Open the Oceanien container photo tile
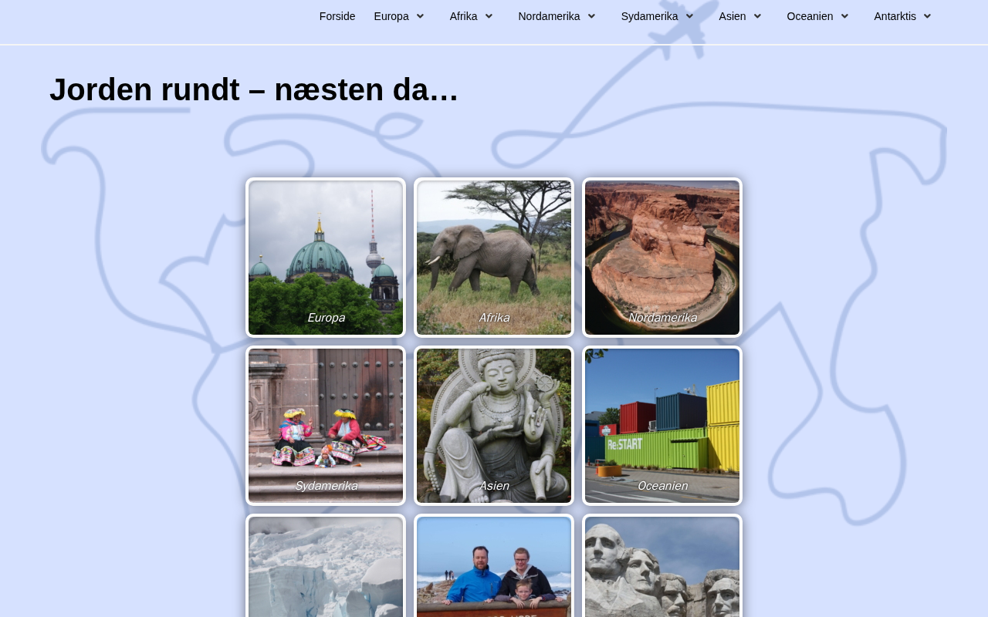The height and width of the screenshot is (617, 988). [662, 426]
